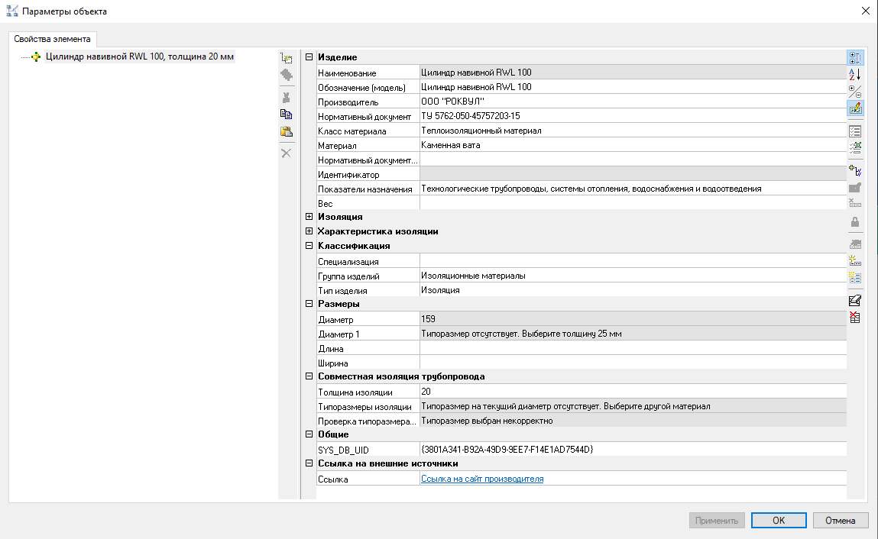This screenshot has height=539, width=878.
Task: Click the copy documents icon
Action: (x=286, y=115)
